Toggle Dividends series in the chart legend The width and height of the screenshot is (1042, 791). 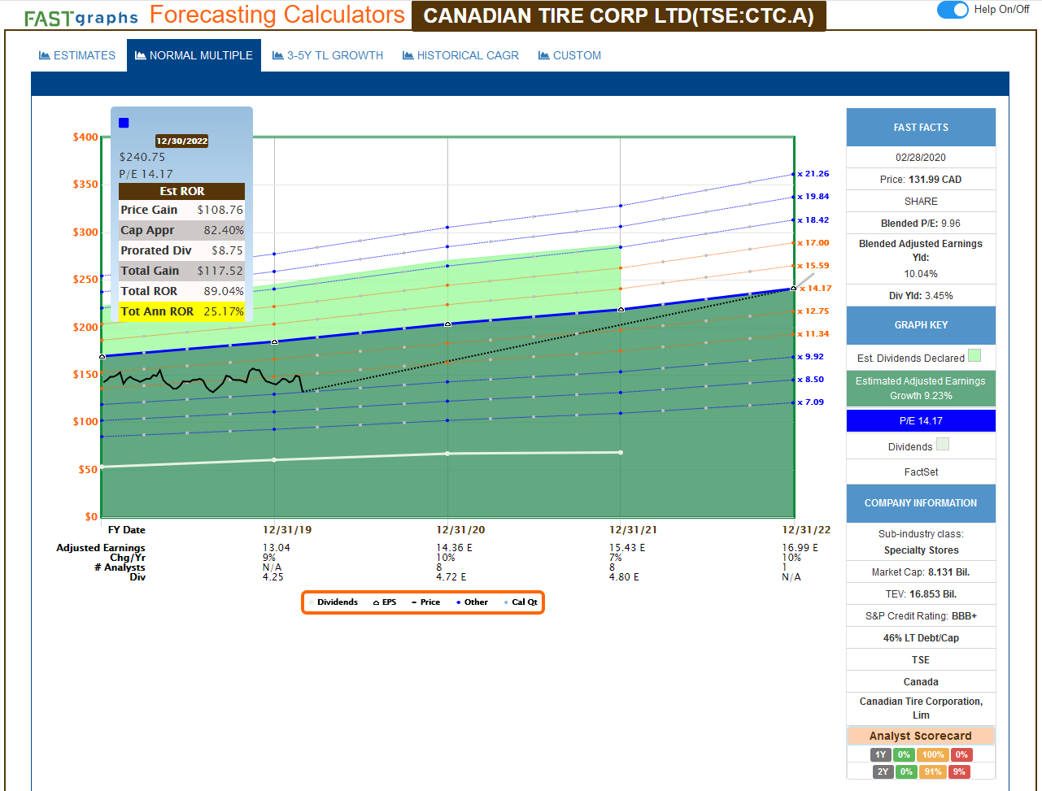[337, 602]
